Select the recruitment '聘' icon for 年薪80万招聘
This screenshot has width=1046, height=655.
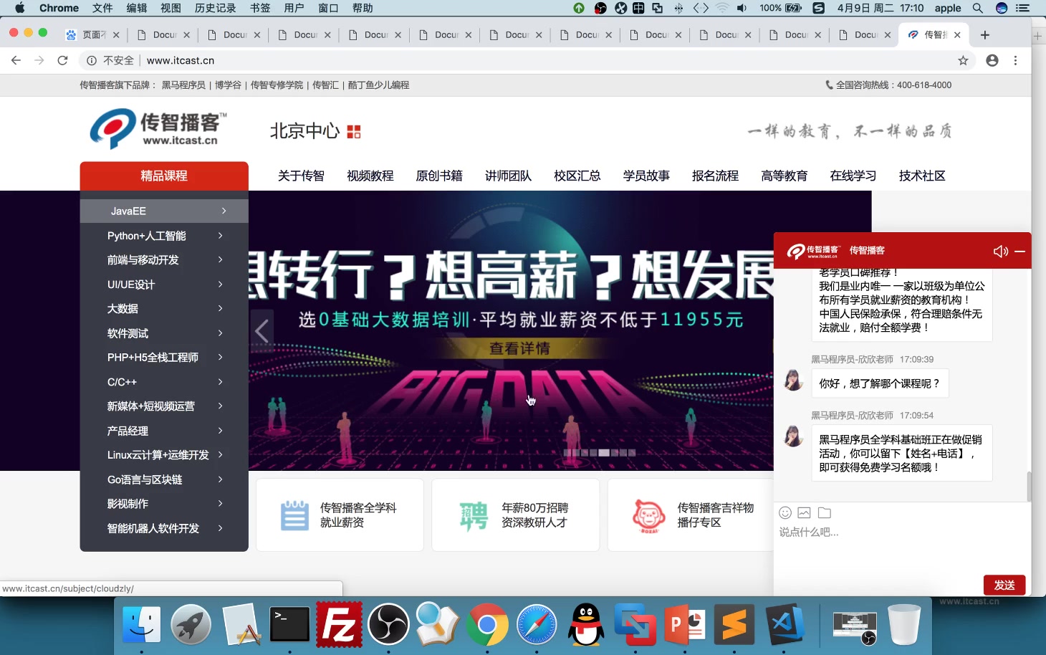(x=471, y=514)
